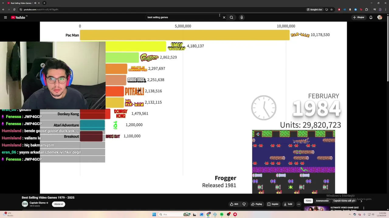Share the video with Paylaş
Screen dimensions: 389x218
[x=256, y=204]
